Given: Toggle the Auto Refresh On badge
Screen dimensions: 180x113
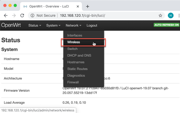Looking at the screenshot, I should coord(166,25).
